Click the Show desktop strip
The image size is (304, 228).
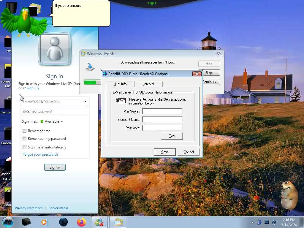303,222
